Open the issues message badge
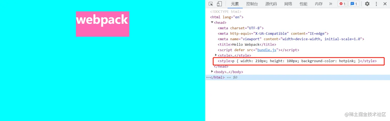The height and width of the screenshot is (121, 390). (354, 4)
